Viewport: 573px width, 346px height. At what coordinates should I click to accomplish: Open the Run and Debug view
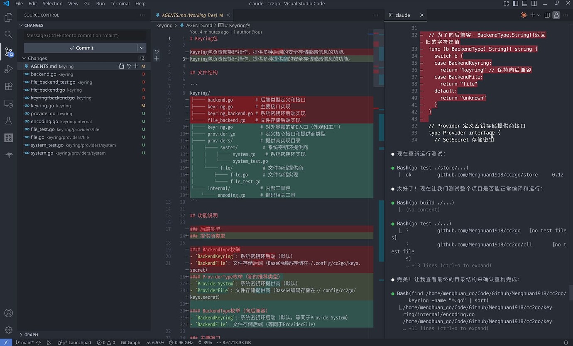pos(8,69)
